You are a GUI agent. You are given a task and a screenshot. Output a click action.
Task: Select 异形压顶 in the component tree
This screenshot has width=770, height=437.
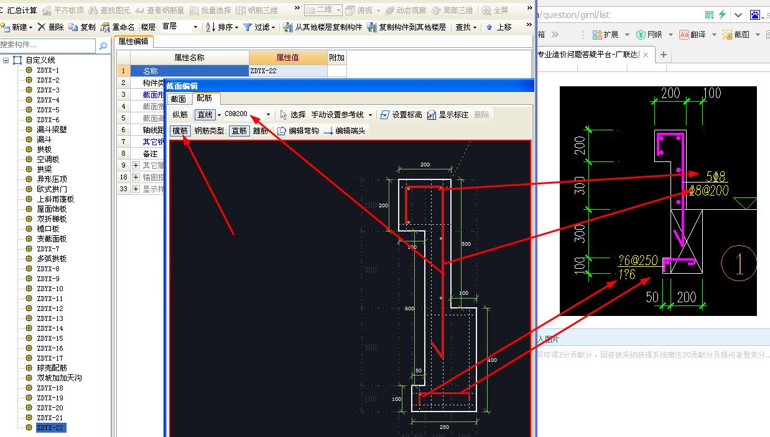(x=52, y=179)
